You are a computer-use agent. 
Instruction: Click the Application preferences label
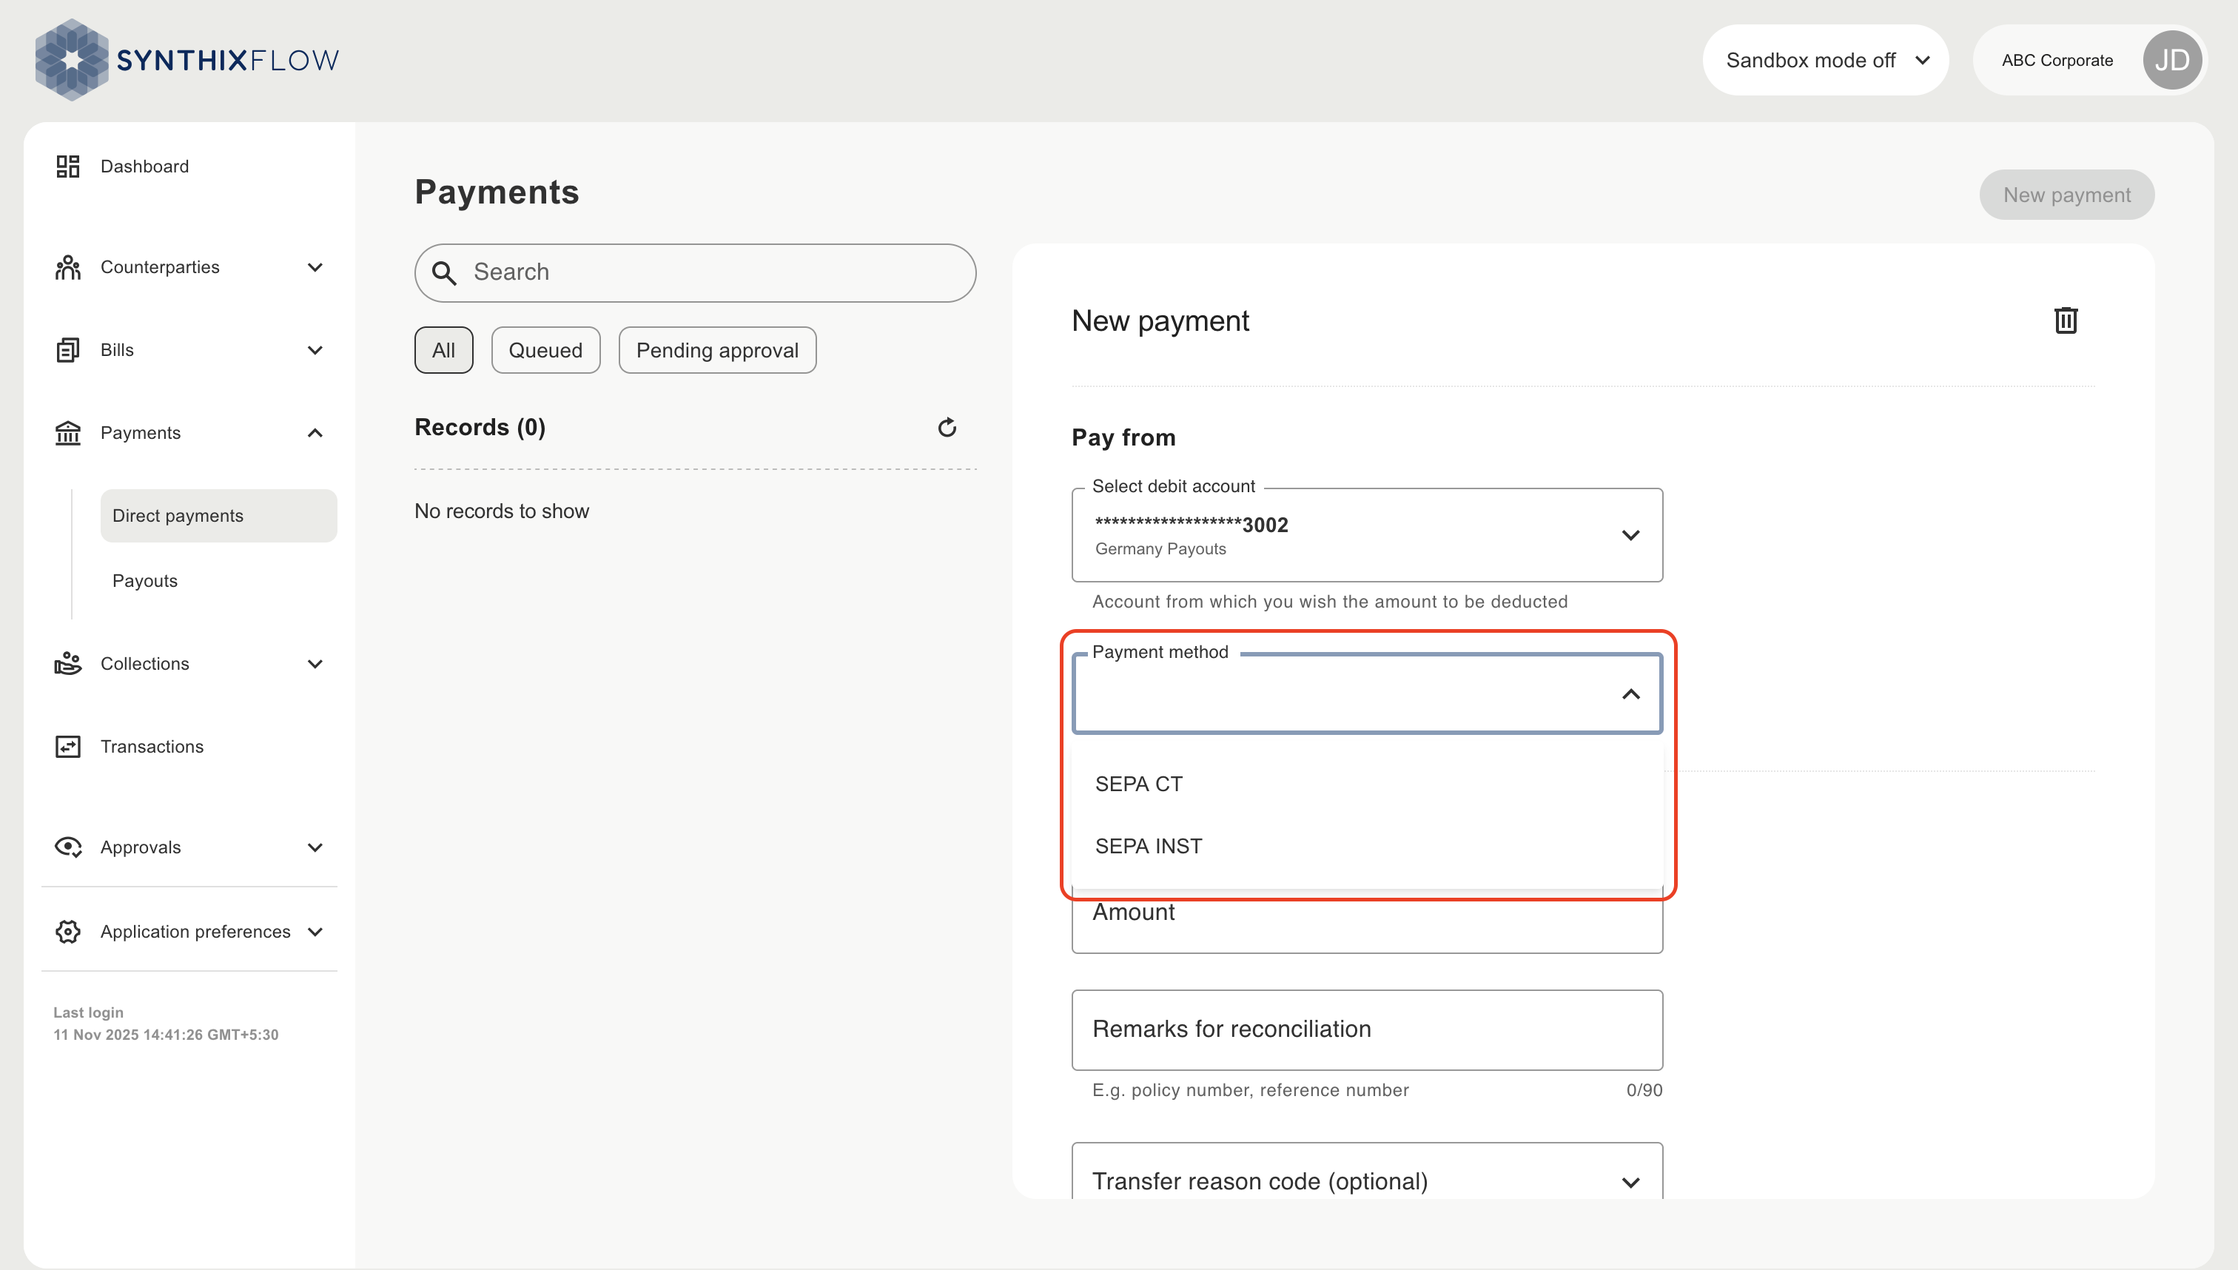195,932
